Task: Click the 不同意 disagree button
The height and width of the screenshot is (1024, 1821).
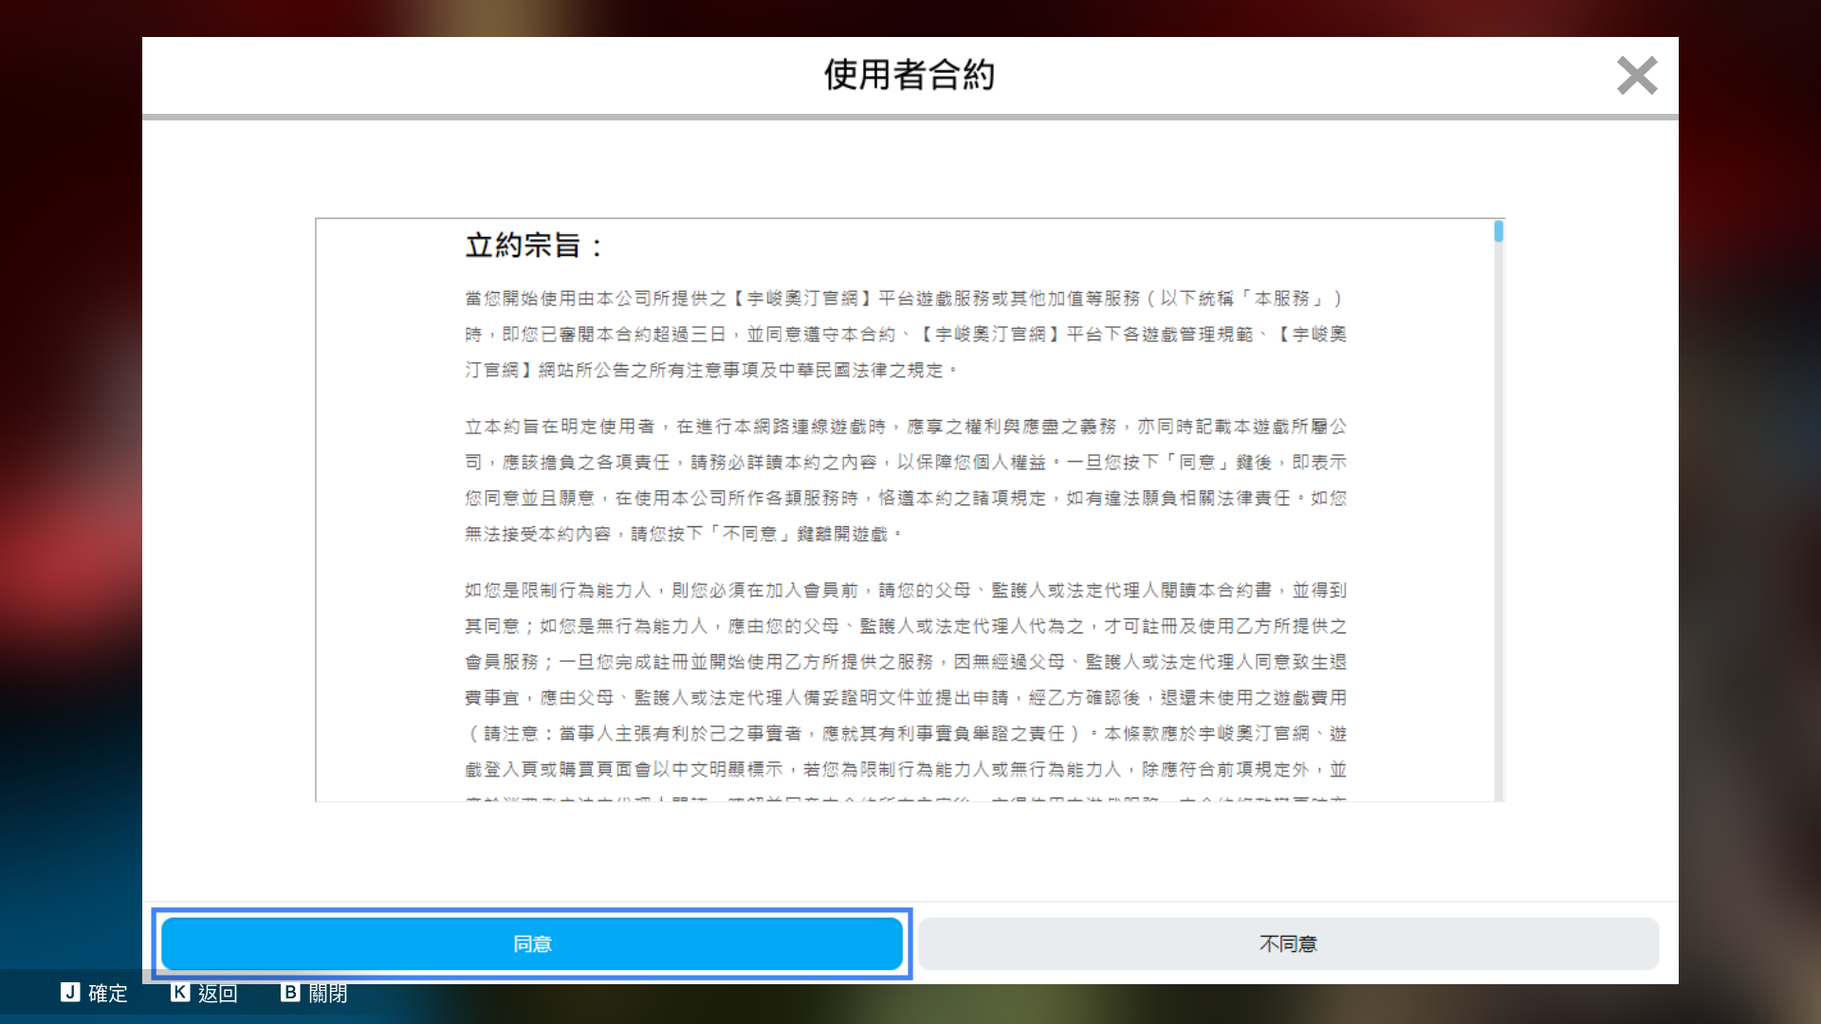Action: pyautogui.click(x=1288, y=943)
